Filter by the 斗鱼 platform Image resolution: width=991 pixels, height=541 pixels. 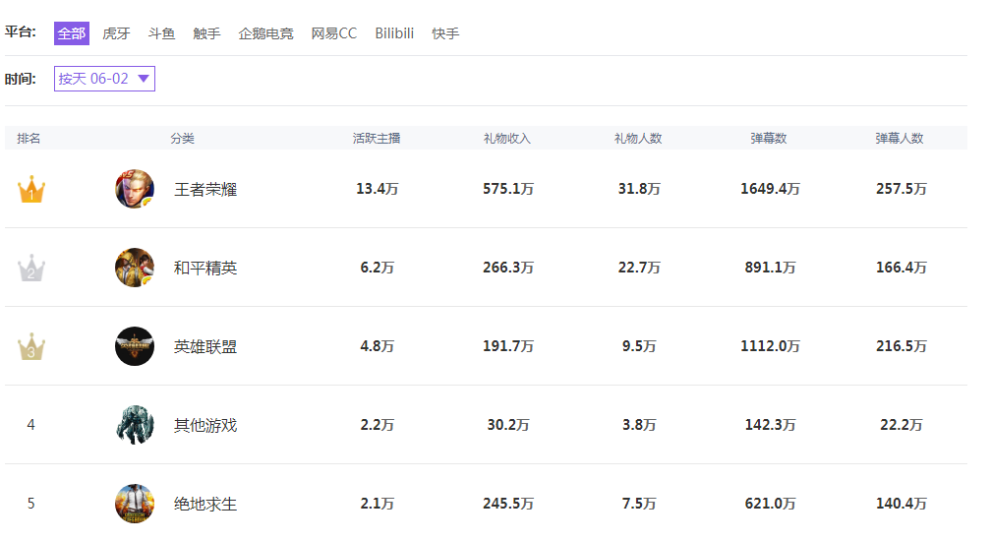pyautogui.click(x=161, y=33)
